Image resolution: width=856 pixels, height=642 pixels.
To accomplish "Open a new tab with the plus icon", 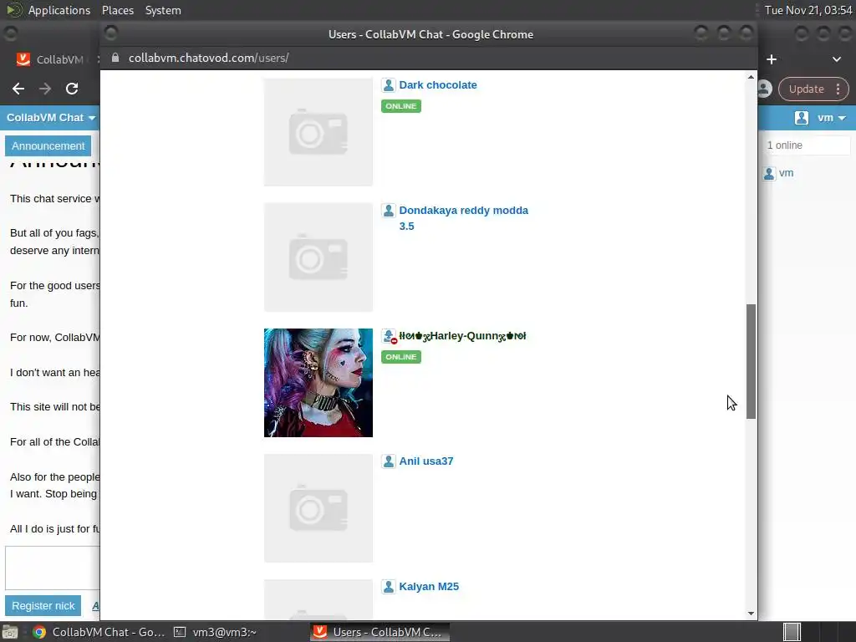I will coord(772,59).
